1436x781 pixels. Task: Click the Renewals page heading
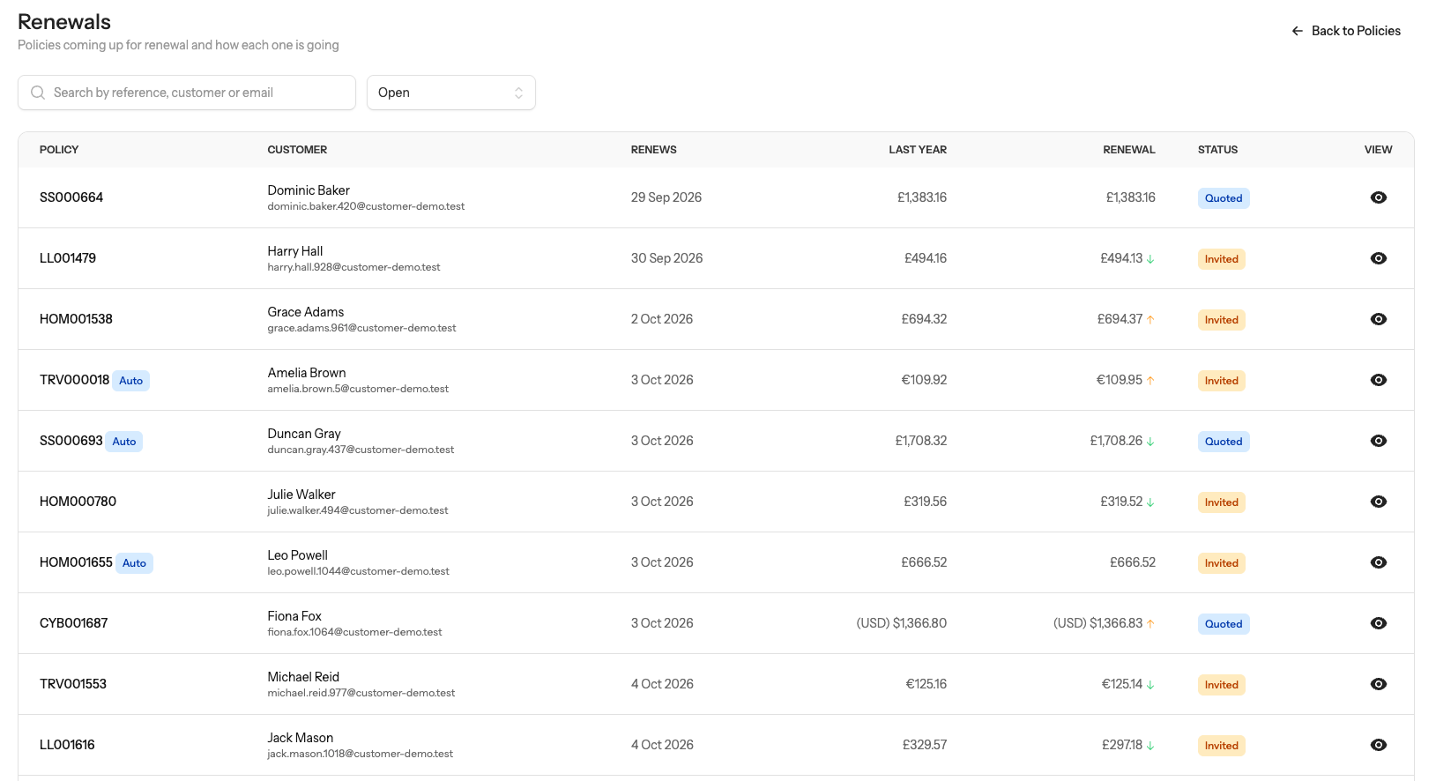[x=64, y=22]
